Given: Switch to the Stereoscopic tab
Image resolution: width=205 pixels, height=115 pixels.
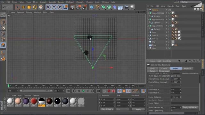Looking at the screenshot, I should 164,71.
